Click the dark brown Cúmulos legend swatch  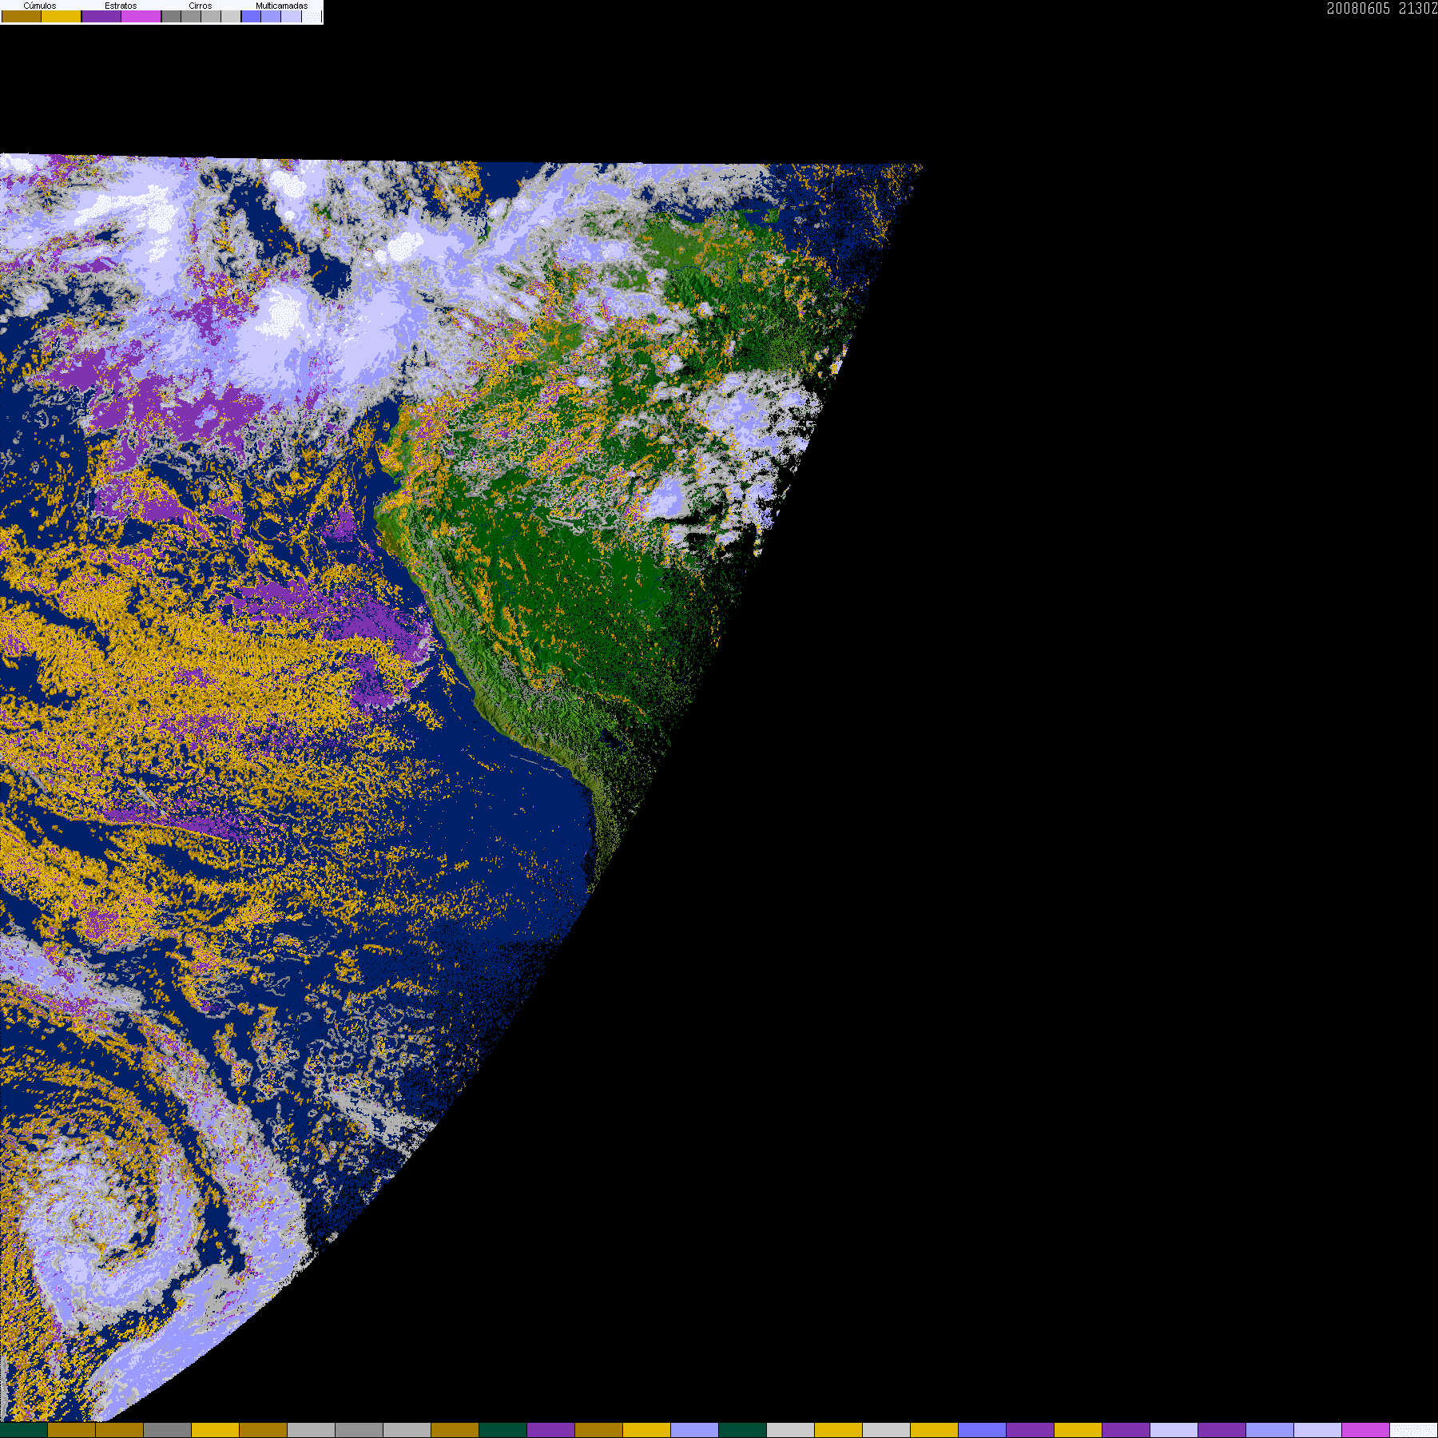22,16
